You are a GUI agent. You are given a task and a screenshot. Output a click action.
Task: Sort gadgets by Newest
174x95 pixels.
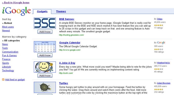click(6, 30)
